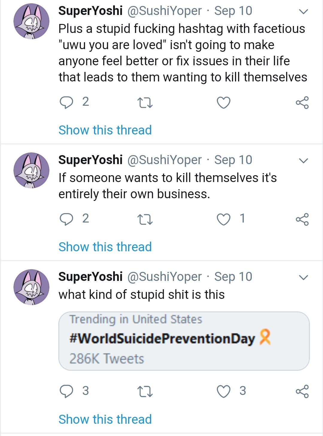Open options chevron on 'stupid shit' tweet

[x=304, y=278]
